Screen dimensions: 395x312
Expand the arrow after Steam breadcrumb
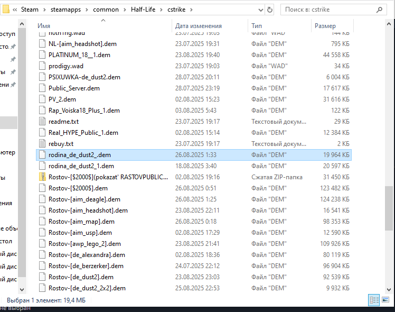tap(44, 10)
